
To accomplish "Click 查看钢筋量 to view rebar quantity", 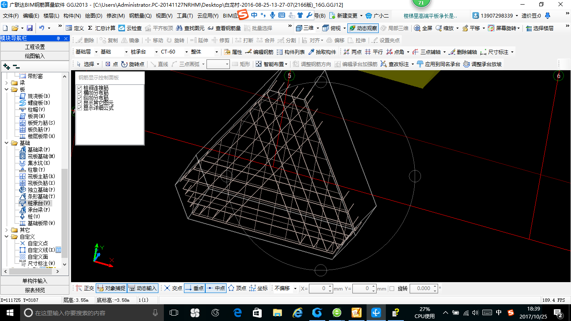I will pyautogui.click(x=224, y=28).
